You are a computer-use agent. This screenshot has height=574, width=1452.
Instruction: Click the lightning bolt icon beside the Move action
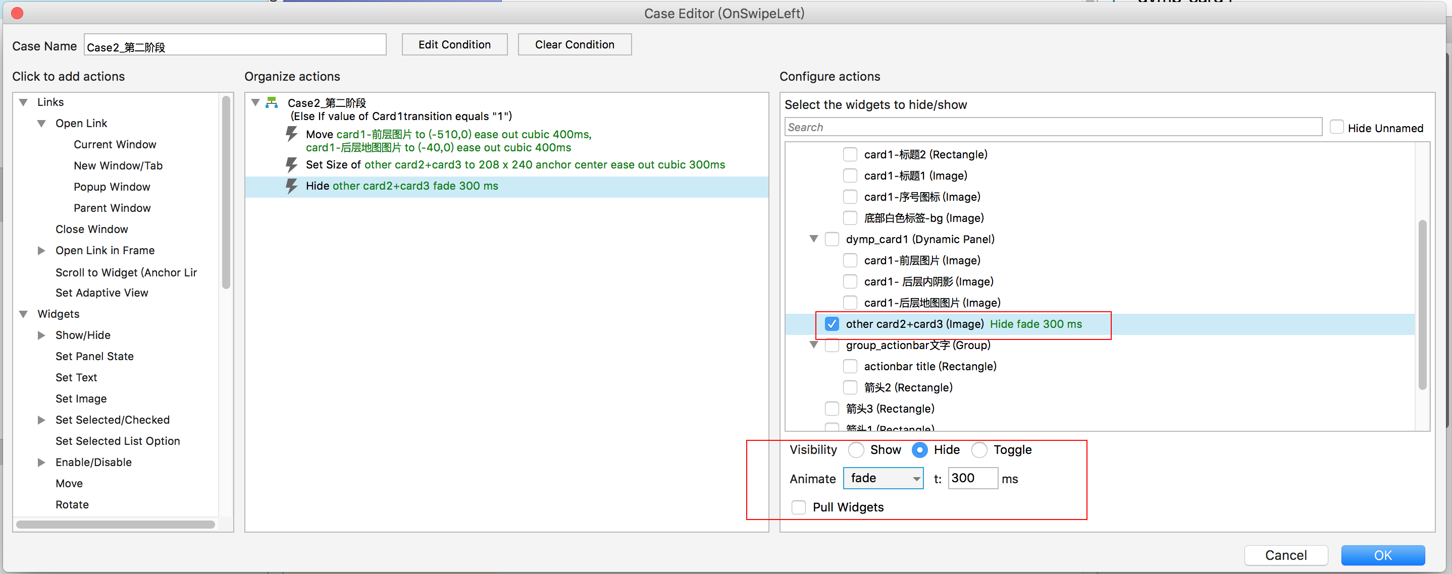[291, 134]
